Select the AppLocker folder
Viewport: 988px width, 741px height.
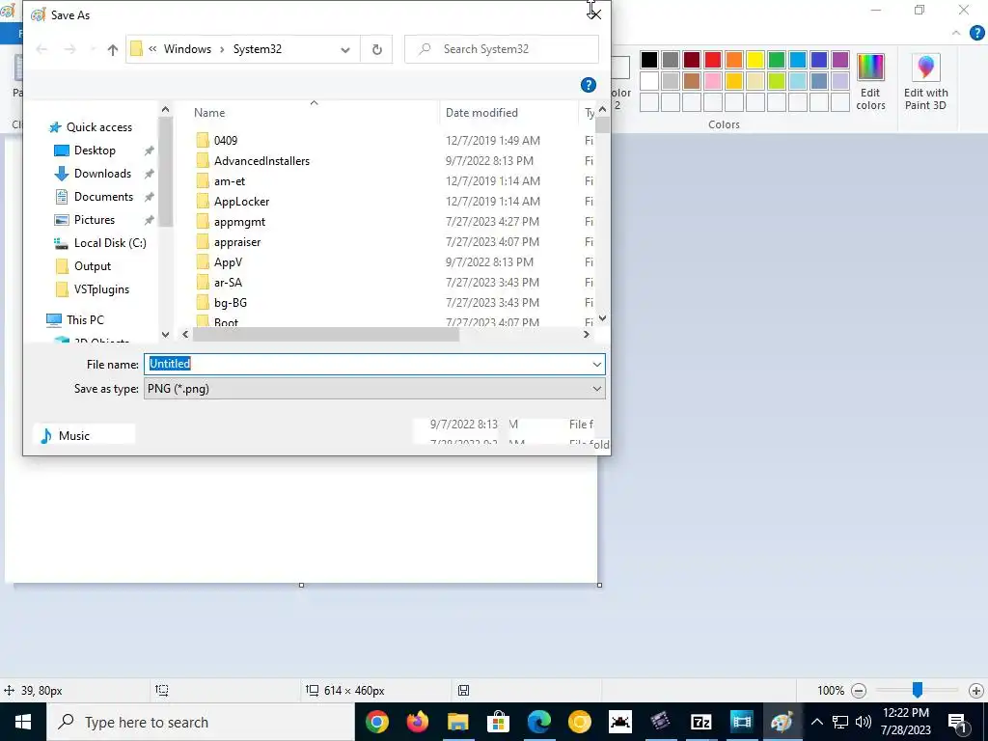(241, 202)
